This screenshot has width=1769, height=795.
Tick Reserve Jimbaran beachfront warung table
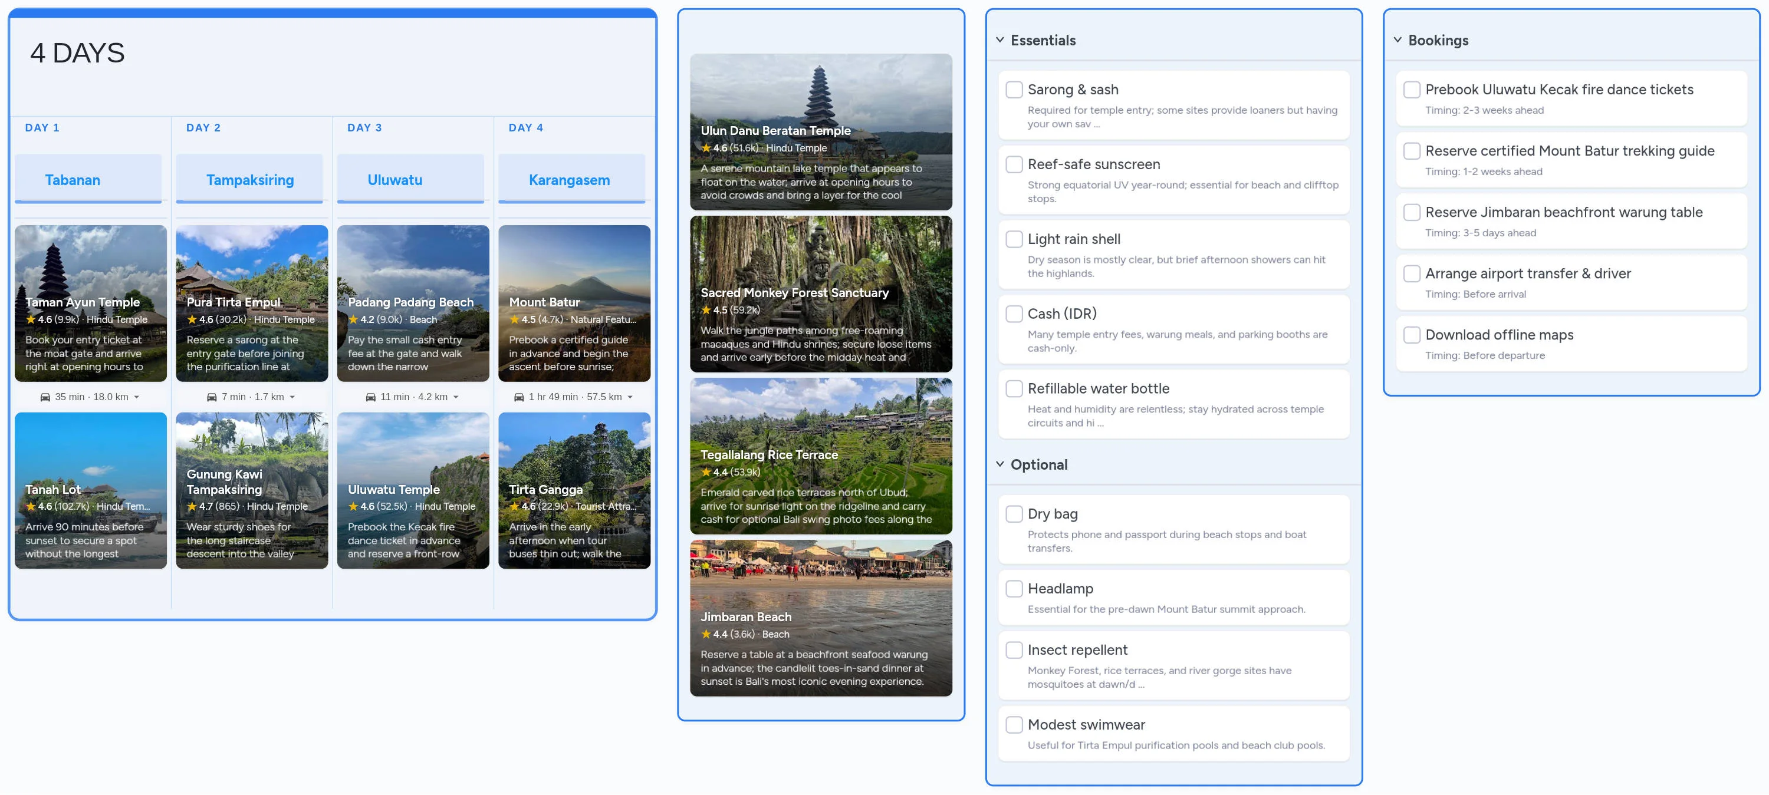point(1412,212)
